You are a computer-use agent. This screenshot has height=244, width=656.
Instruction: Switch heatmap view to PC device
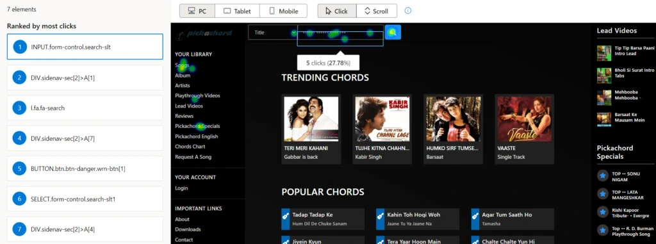tap(197, 11)
